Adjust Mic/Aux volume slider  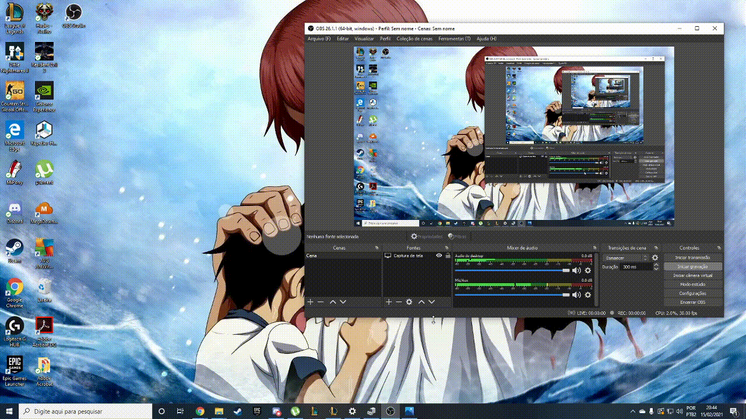pos(512,295)
